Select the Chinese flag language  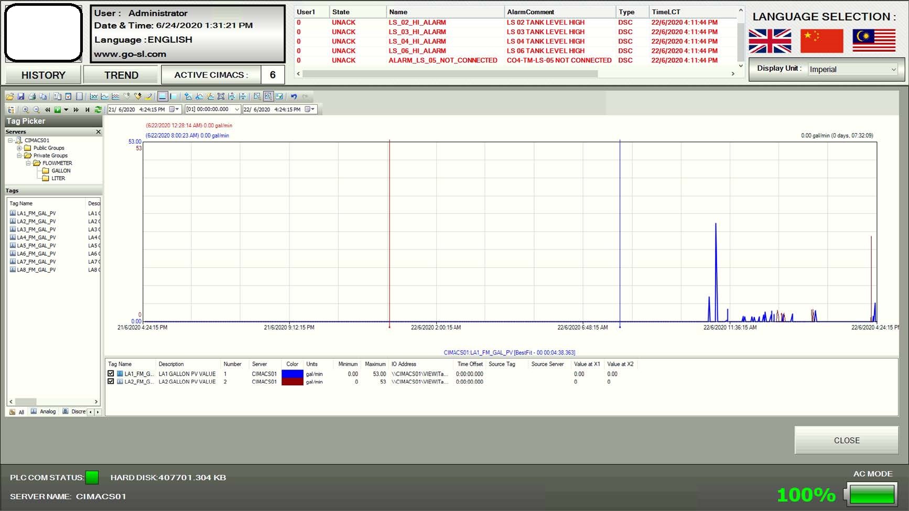click(821, 41)
